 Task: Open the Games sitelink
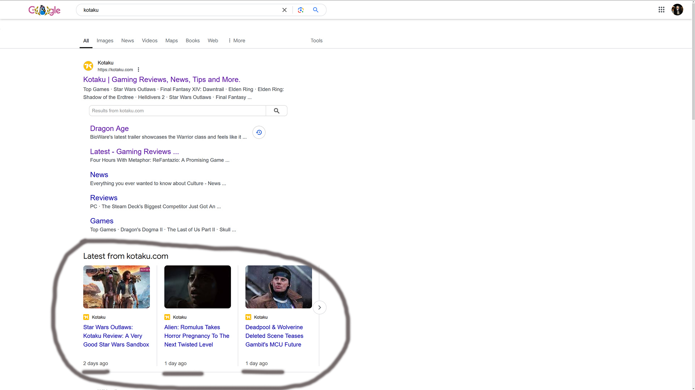[x=102, y=221]
